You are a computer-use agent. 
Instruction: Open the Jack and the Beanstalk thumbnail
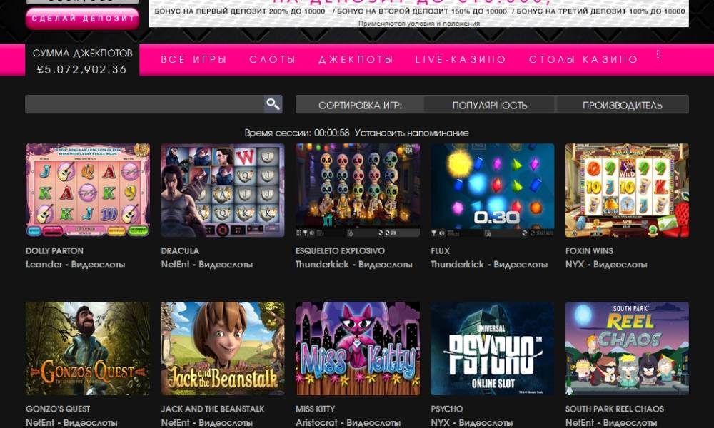[223, 348]
